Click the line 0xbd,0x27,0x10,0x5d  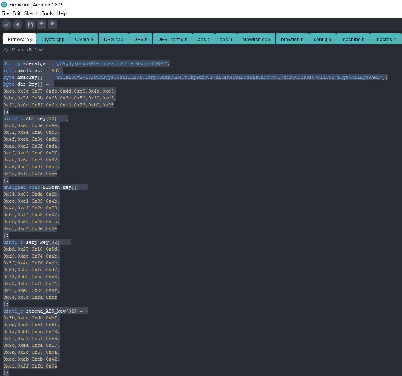point(31,249)
